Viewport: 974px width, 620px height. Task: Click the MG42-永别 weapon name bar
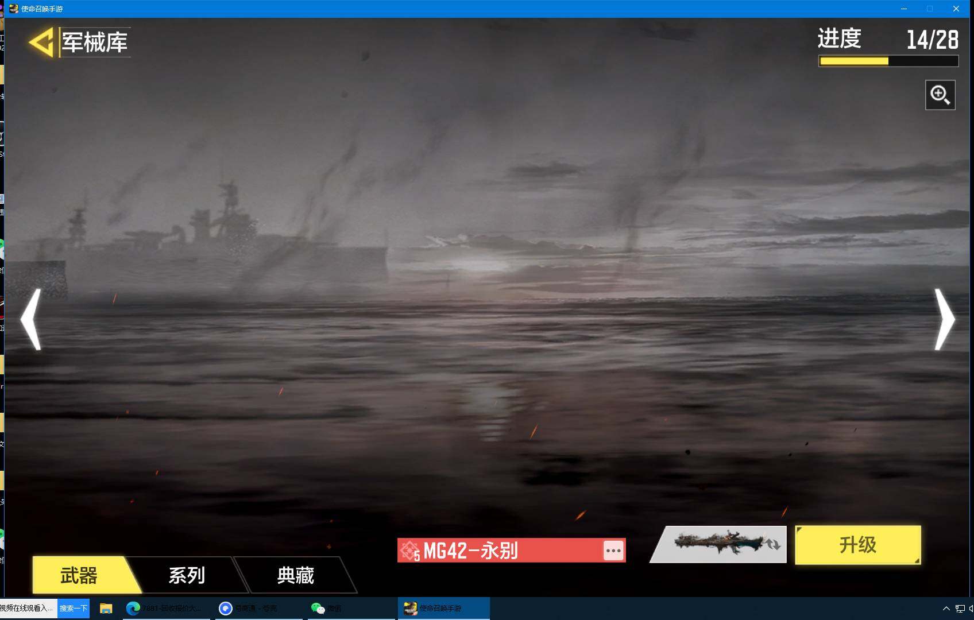coord(511,551)
